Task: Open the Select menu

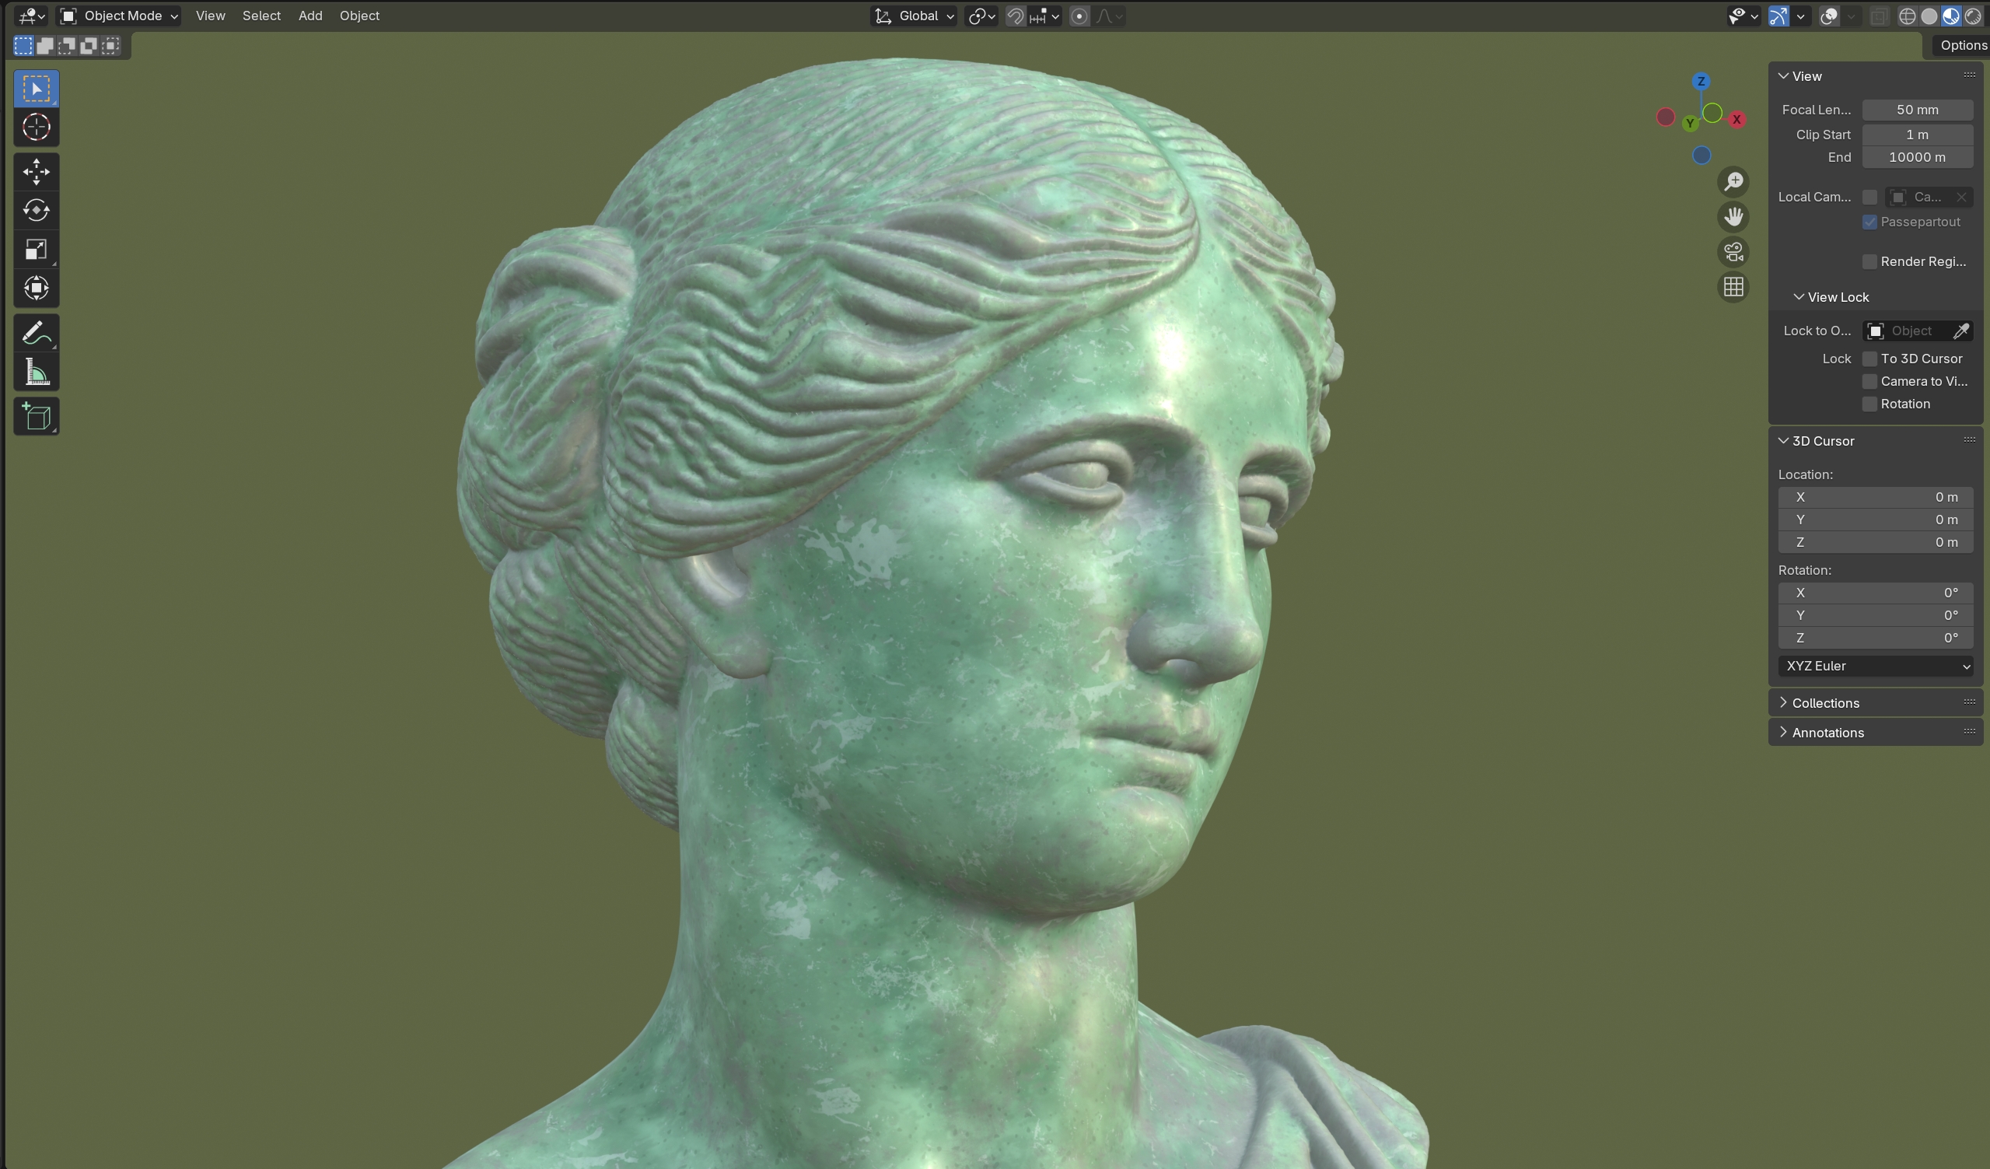Action: tap(261, 16)
